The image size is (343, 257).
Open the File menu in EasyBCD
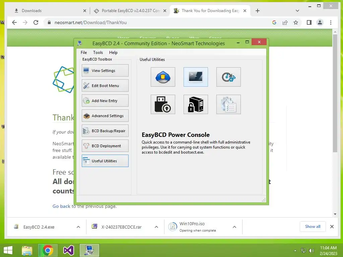click(83, 53)
